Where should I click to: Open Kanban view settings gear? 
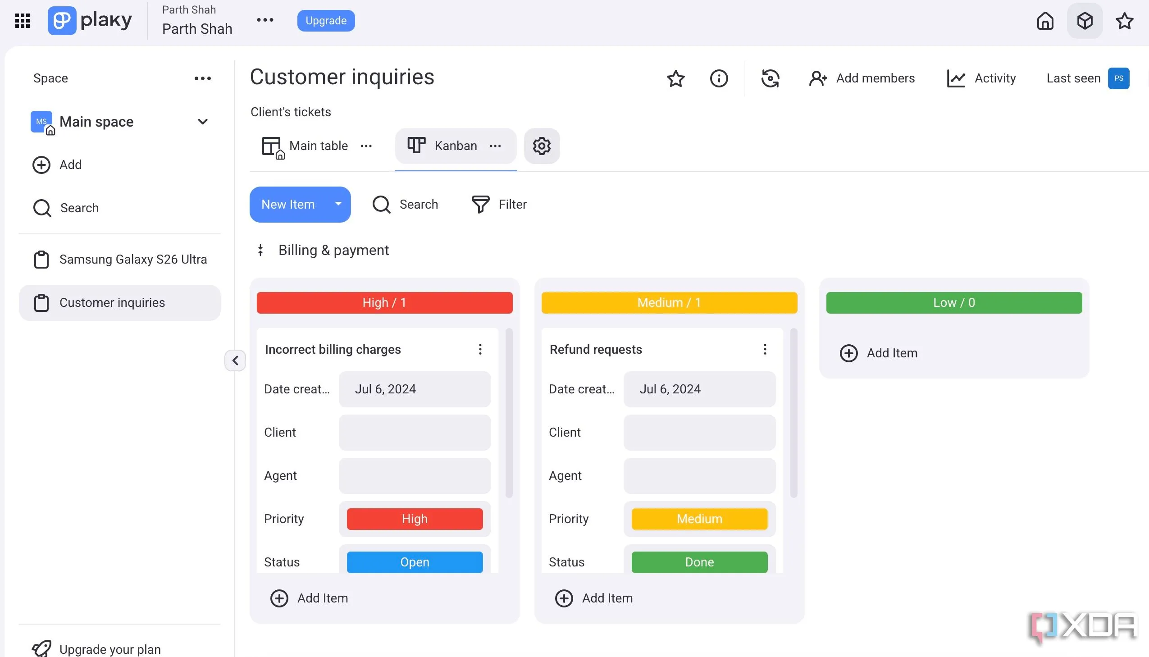[542, 146]
